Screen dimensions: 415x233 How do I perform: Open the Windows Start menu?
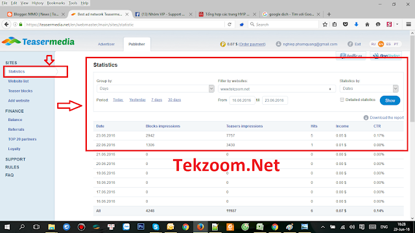tap(7, 227)
